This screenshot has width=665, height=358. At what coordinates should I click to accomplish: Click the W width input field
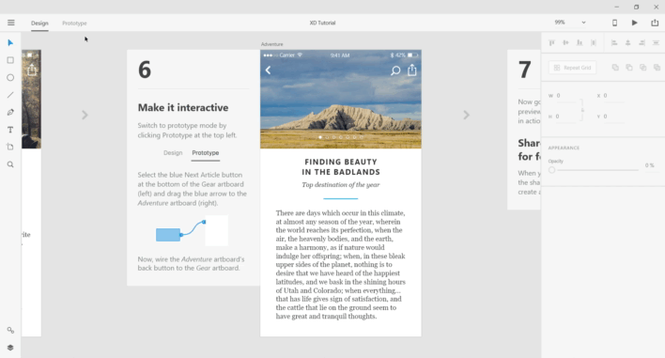point(566,96)
